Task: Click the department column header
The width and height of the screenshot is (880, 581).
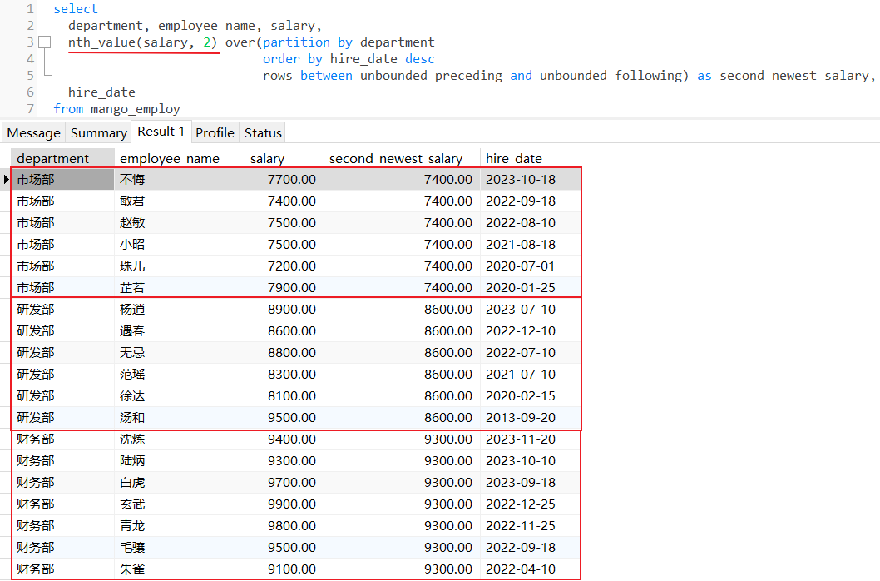Action: [x=62, y=158]
